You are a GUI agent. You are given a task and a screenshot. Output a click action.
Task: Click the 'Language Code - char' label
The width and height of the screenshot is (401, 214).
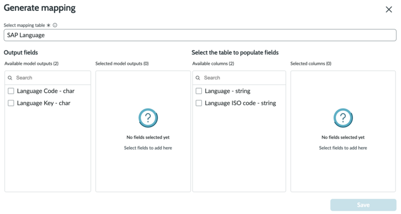click(45, 91)
